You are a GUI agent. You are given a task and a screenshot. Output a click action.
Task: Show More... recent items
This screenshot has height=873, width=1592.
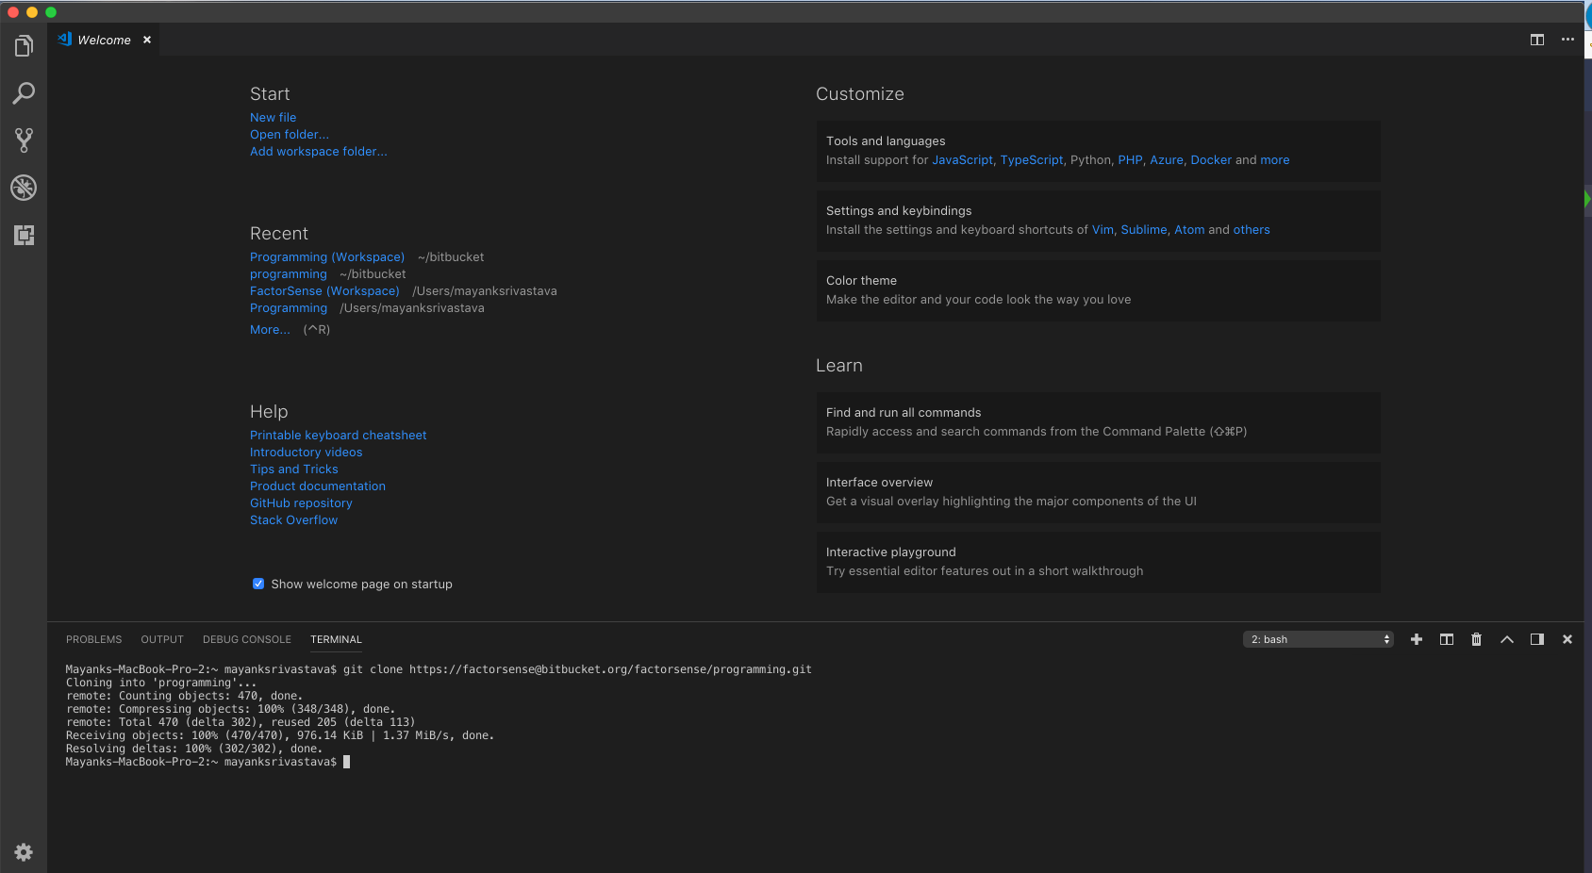270,330
